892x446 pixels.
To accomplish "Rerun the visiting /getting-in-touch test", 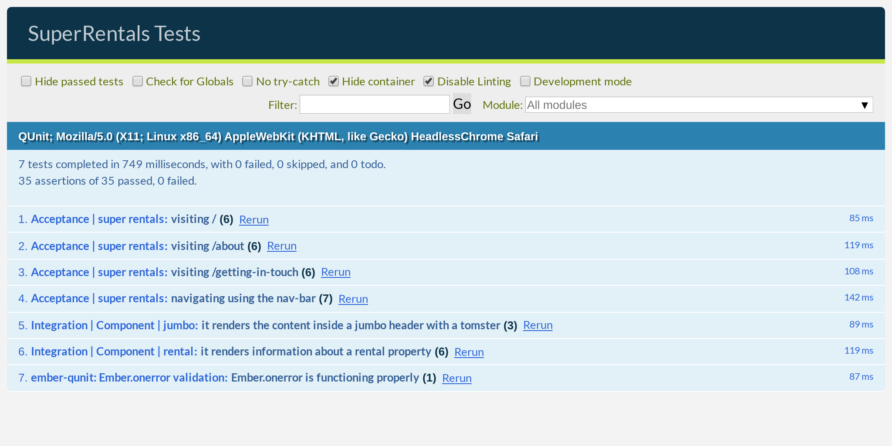I will coord(336,272).
